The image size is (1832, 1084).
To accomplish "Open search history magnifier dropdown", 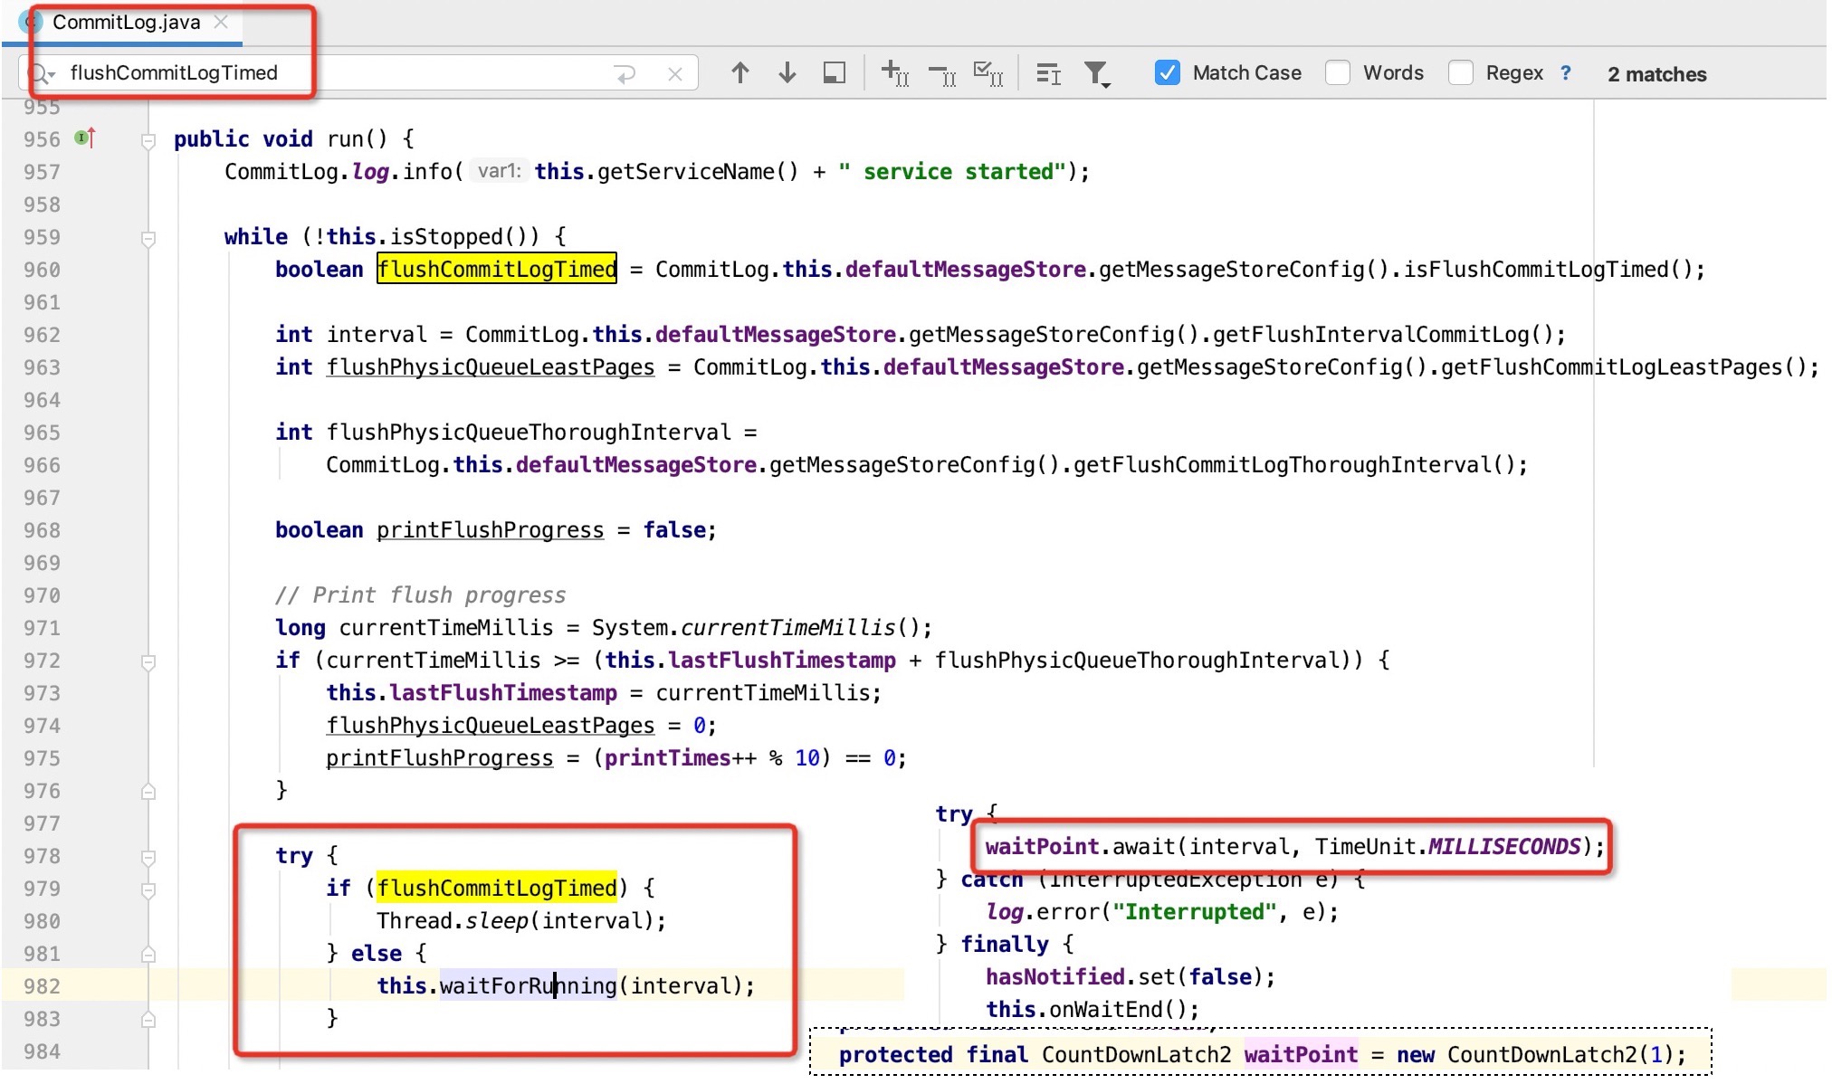I will tap(43, 73).
